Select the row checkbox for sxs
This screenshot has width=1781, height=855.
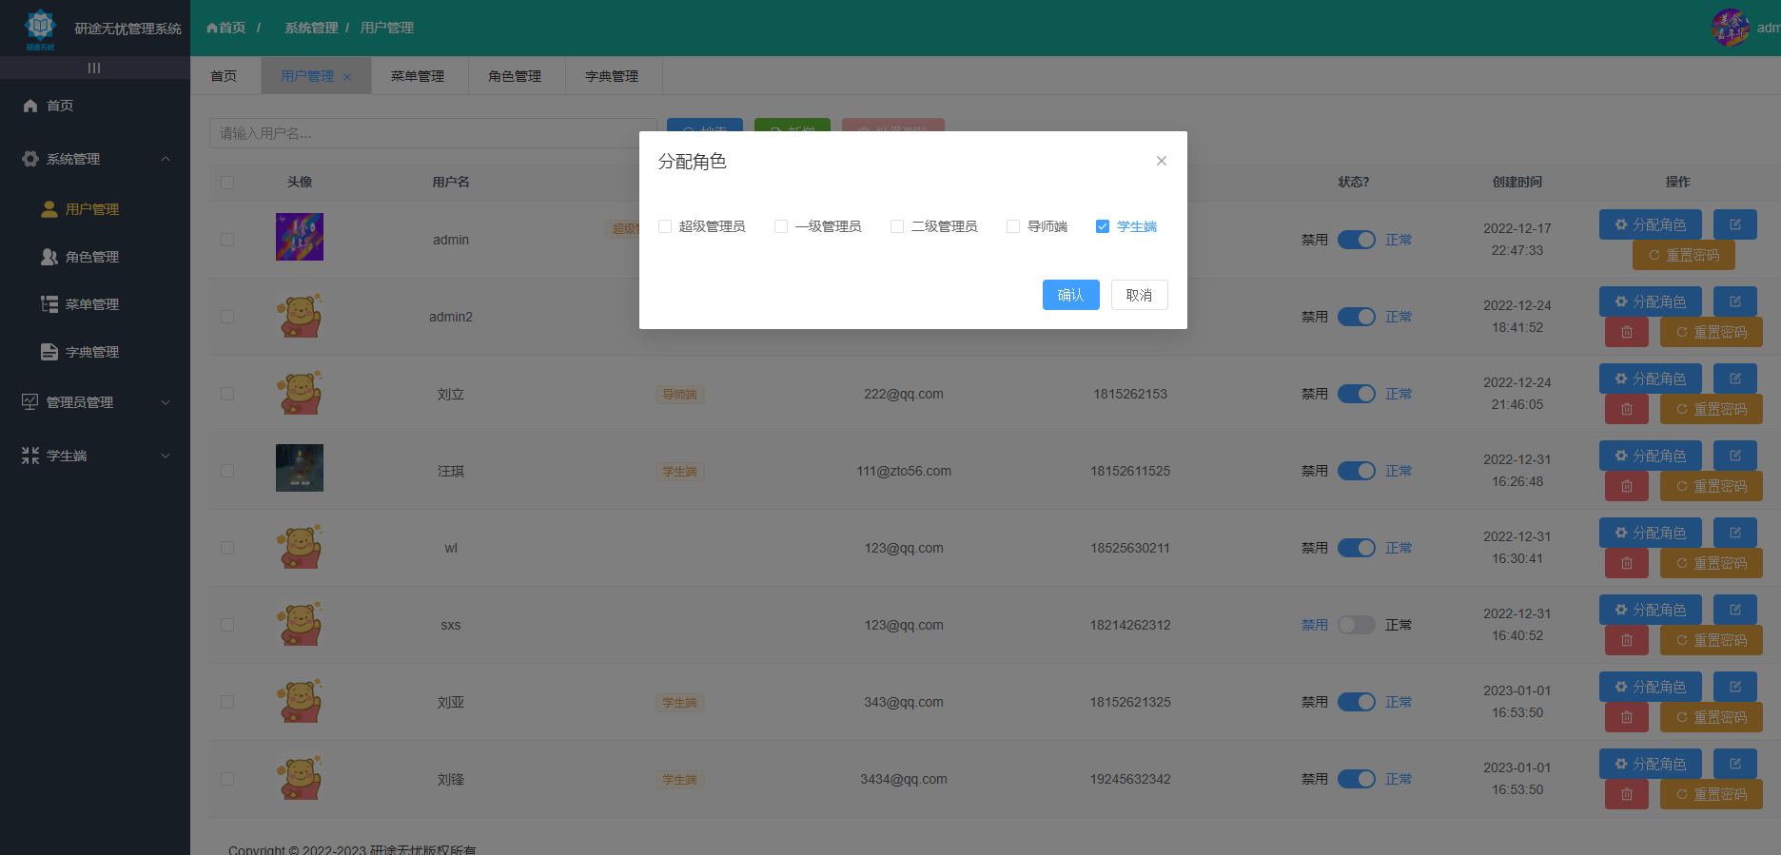coord(227,625)
